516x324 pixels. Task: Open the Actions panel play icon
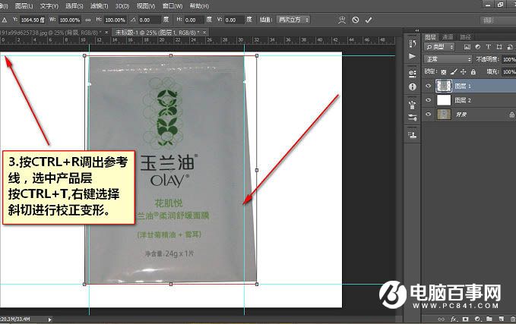click(x=413, y=56)
